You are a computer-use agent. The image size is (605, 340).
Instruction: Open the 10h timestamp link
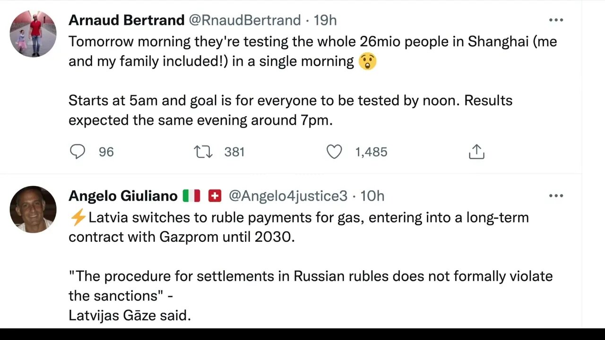[372, 195]
